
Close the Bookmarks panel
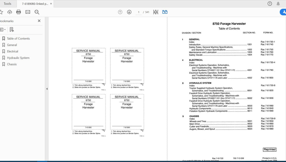click(39, 21)
